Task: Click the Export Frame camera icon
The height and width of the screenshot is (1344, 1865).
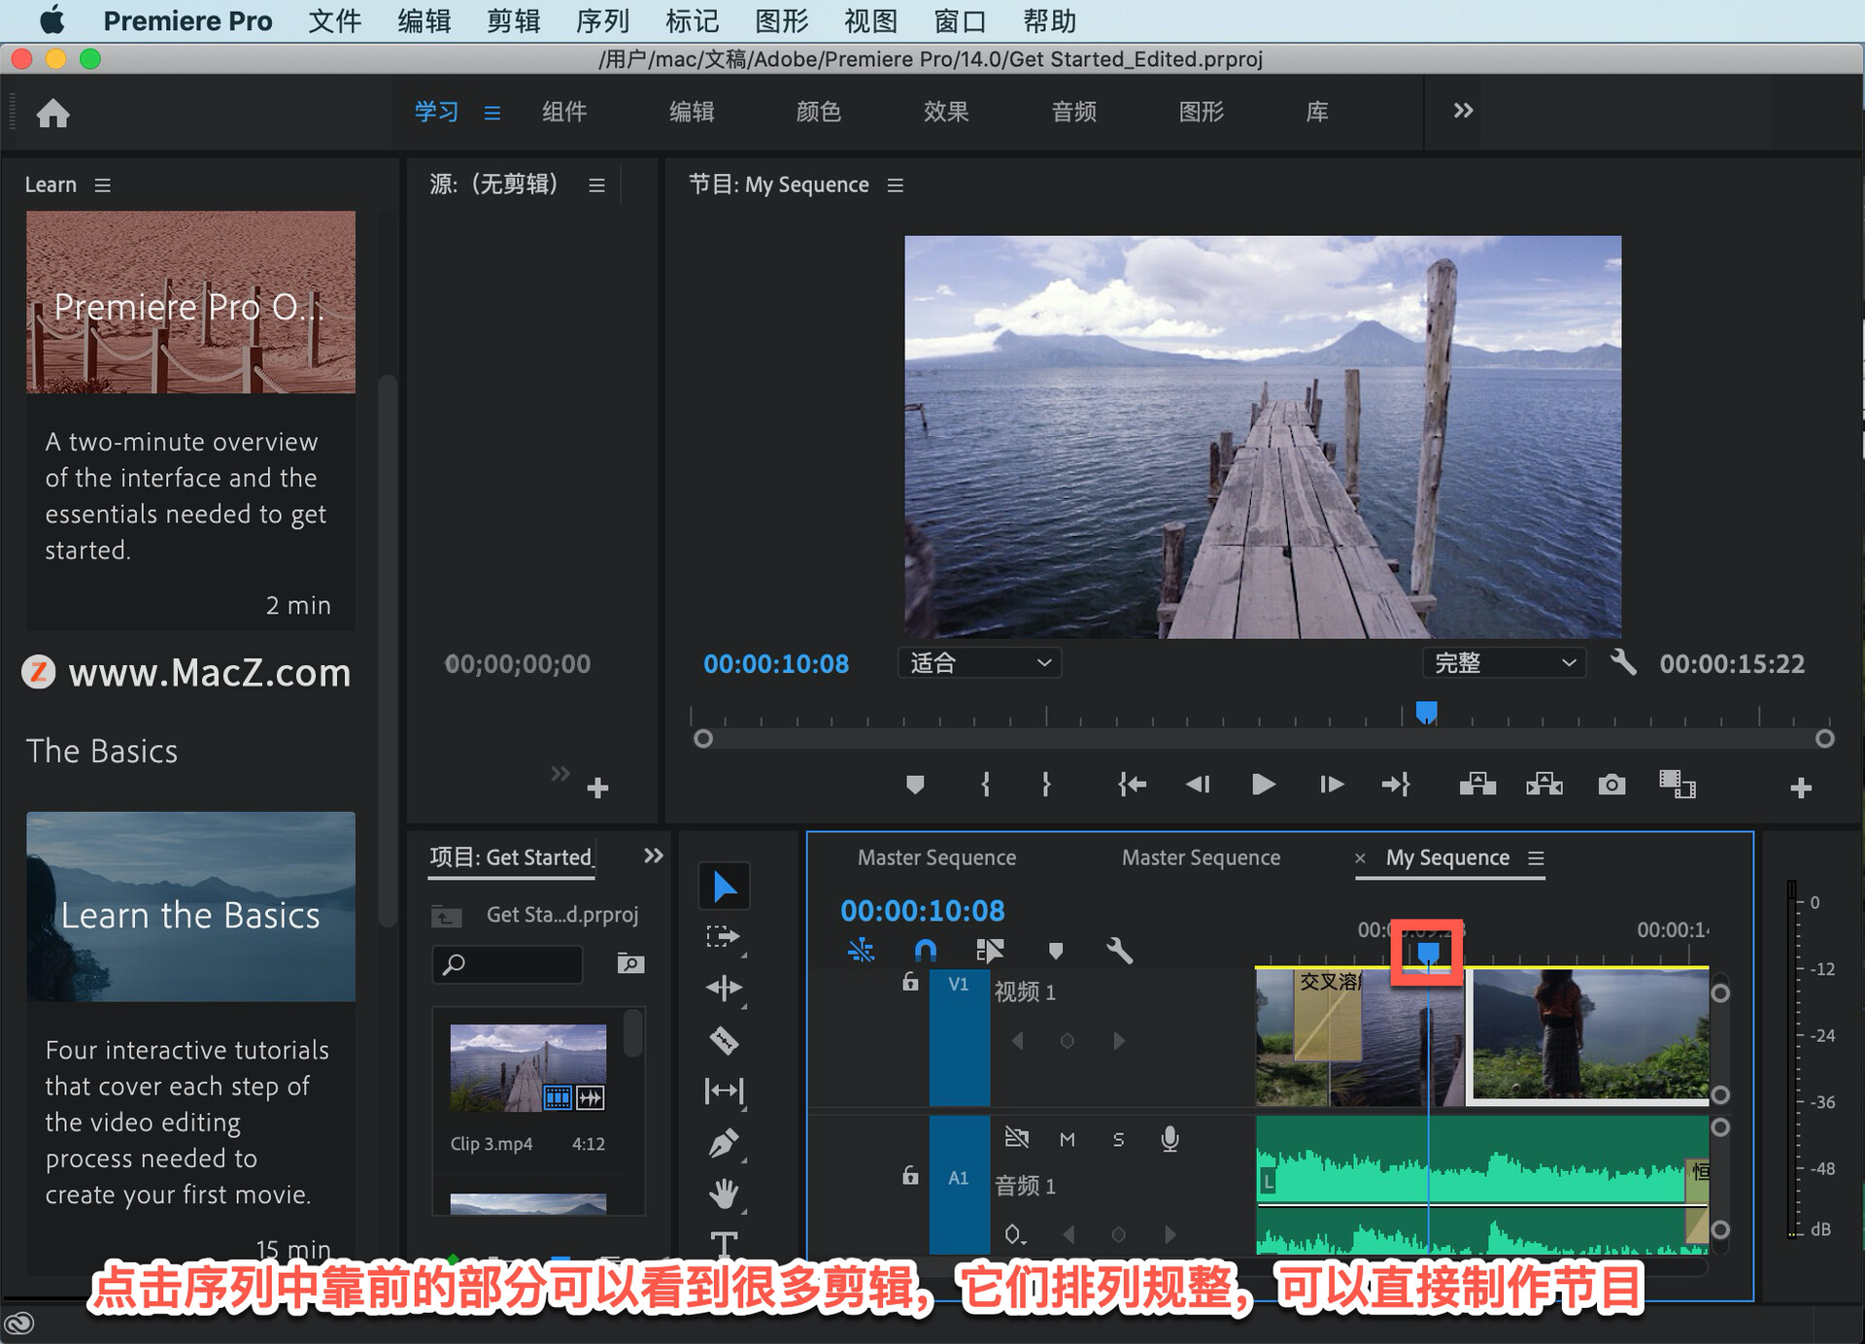Action: click(1611, 785)
